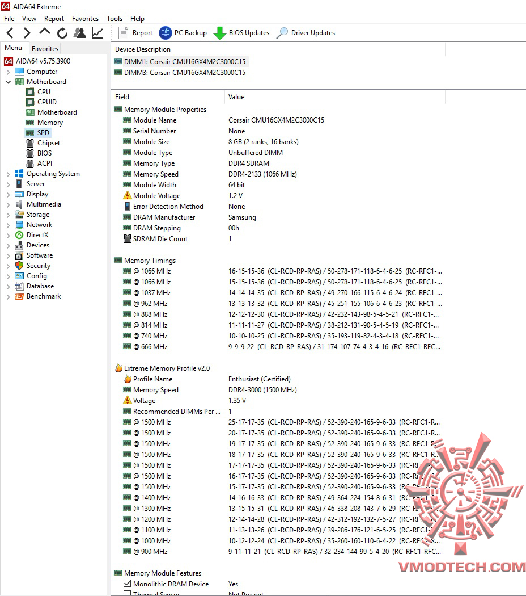Screen dimensions: 526x596
Task: Open the ACPI page
Action: coord(39,163)
